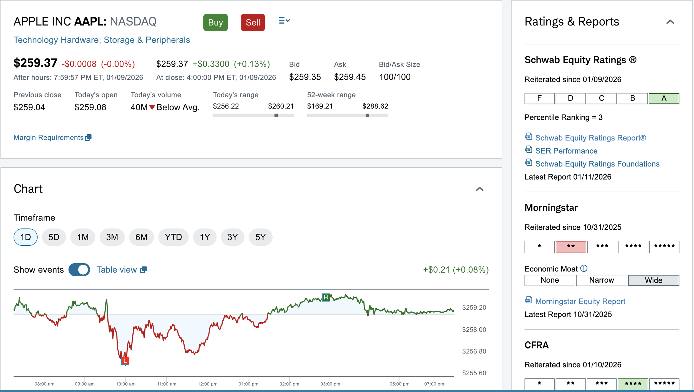Click PDF icon beside Morningstar Equity Report
This screenshot has width=694, height=392.
[x=529, y=300]
